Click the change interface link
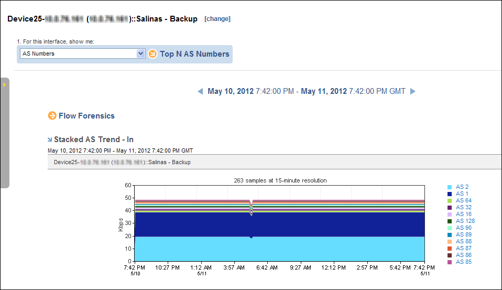Viewport: 502px width, 290px height. [217, 19]
